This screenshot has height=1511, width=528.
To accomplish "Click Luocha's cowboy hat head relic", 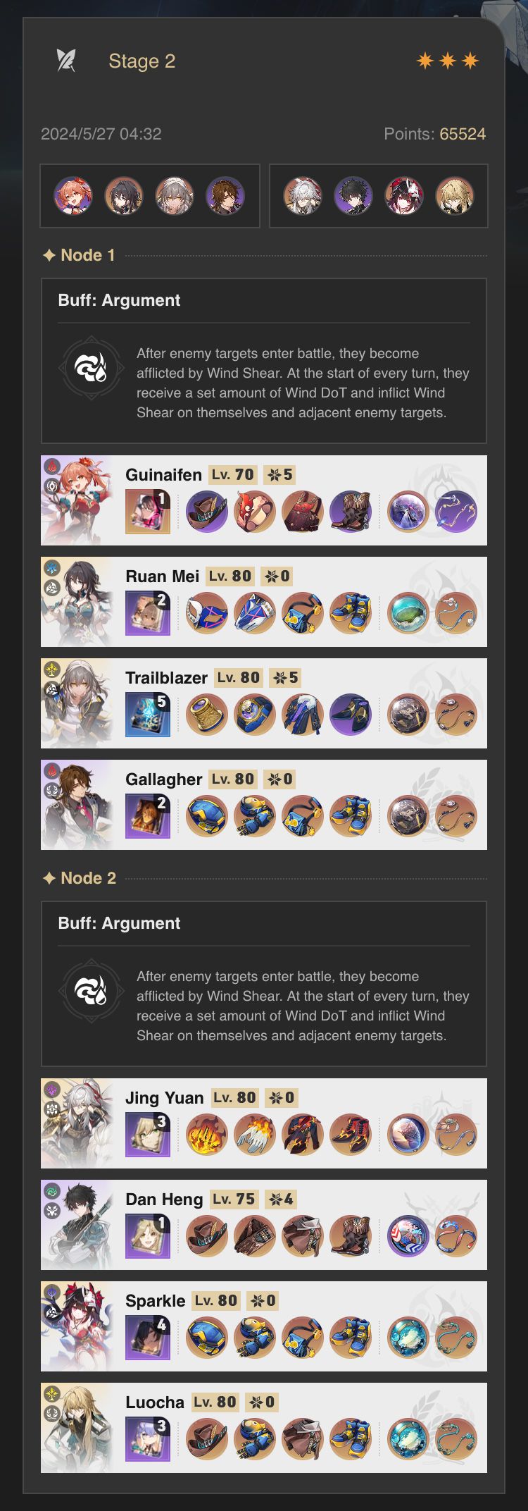I will coord(207,1439).
